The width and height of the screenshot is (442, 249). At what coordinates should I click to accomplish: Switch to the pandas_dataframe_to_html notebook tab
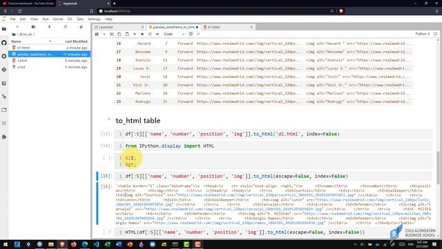tap(173, 27)
